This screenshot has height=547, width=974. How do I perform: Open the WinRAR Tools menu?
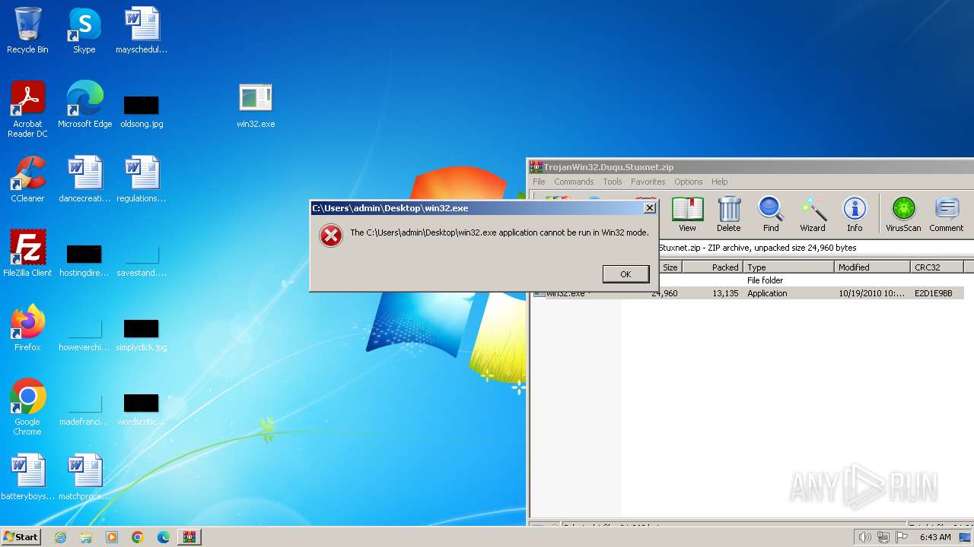[x=613, y=182]
